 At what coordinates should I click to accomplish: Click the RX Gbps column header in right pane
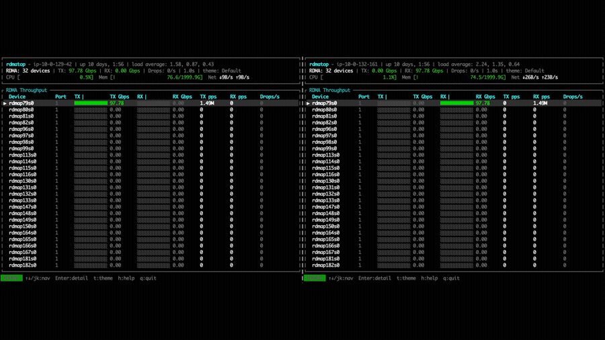[485, 97]
